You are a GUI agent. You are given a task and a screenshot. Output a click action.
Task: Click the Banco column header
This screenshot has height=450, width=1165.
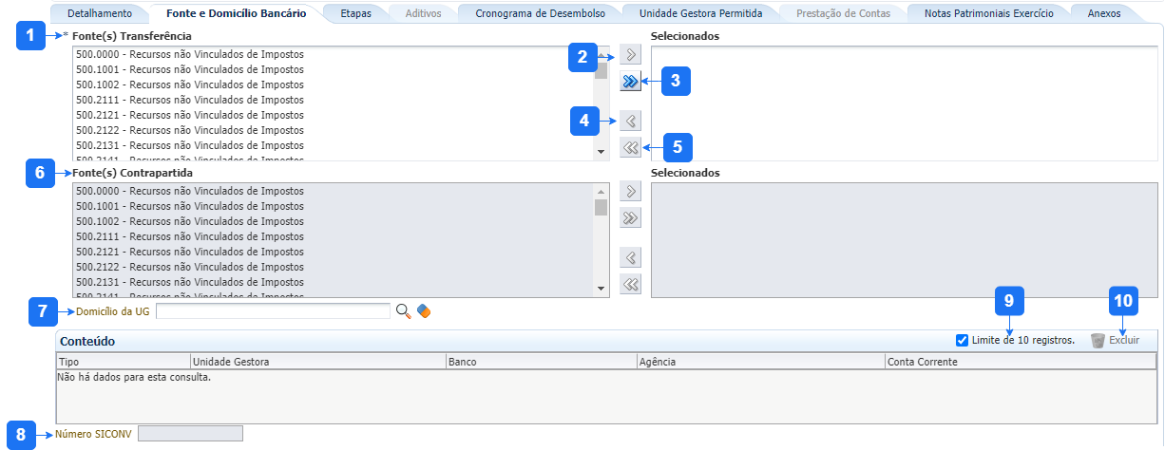540,362
